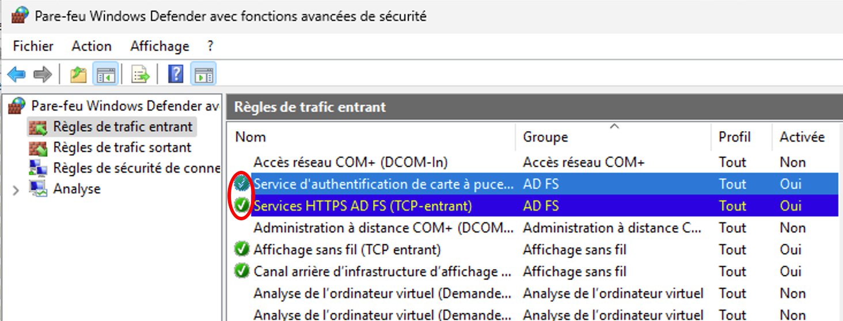Toggle the console tree pane toolbar button
Viewport: 843px width, 321px height.
click(x=106, y=74)
